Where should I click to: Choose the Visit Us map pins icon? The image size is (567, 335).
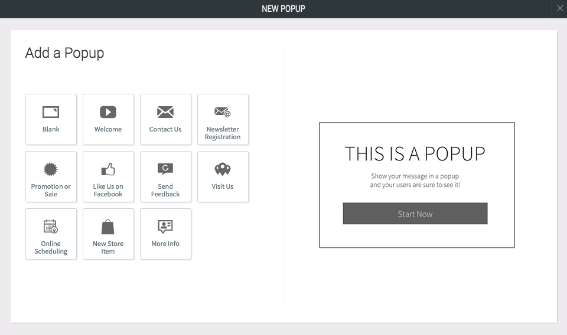point(223,169)
